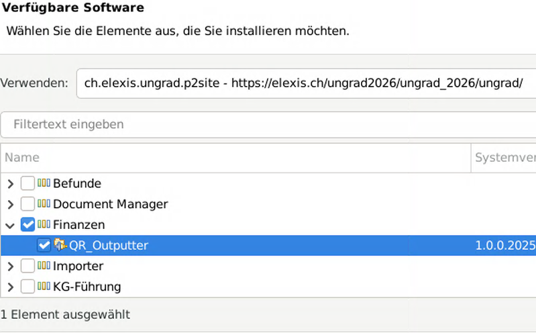Click the Importer category icon

(x=44, y=267)
